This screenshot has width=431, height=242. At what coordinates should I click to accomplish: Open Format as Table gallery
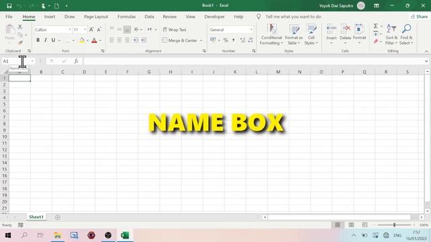tap(294, 34)
